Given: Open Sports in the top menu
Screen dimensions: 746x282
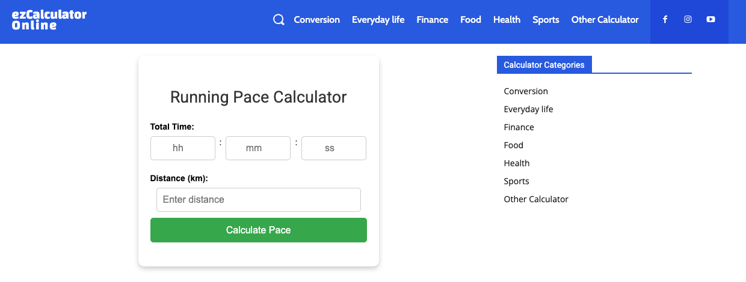Looking at the screenshot, I should (546, 20).
